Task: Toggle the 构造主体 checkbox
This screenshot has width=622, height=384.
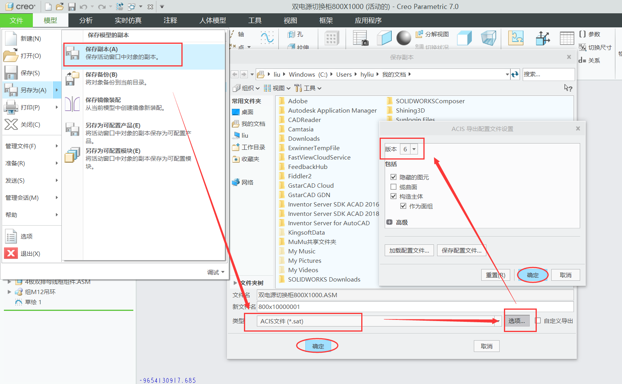Action: pos(394,196)
